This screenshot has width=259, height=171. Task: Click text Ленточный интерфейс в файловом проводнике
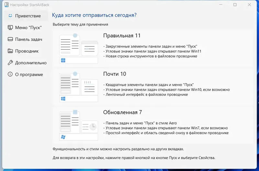pyautogui.click(x=145, y=95)
